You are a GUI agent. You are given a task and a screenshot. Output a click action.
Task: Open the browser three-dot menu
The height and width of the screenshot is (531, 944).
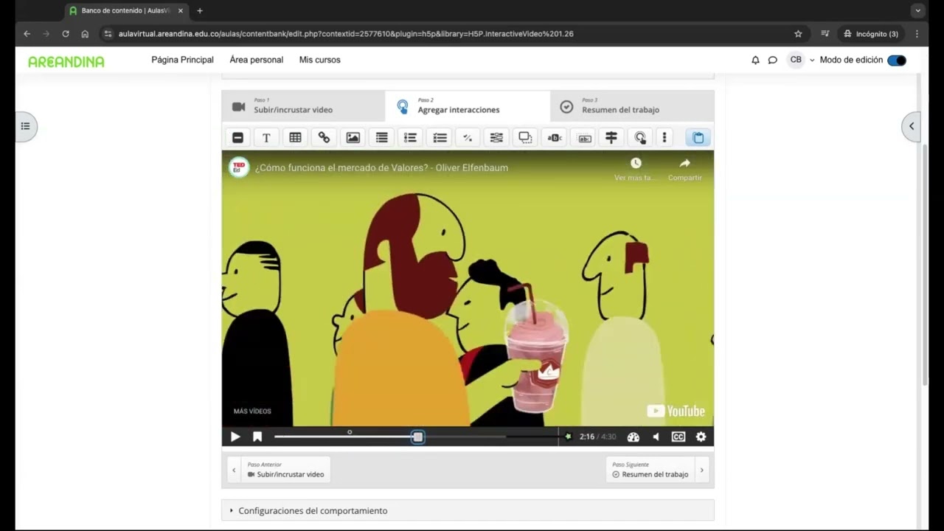(x=917, y=34)
